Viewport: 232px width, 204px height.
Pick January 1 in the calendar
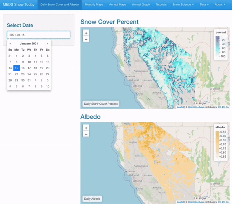pos(17,56)
